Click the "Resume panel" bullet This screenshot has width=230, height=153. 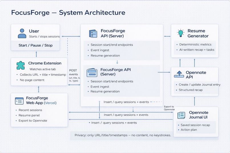(29, 115)
